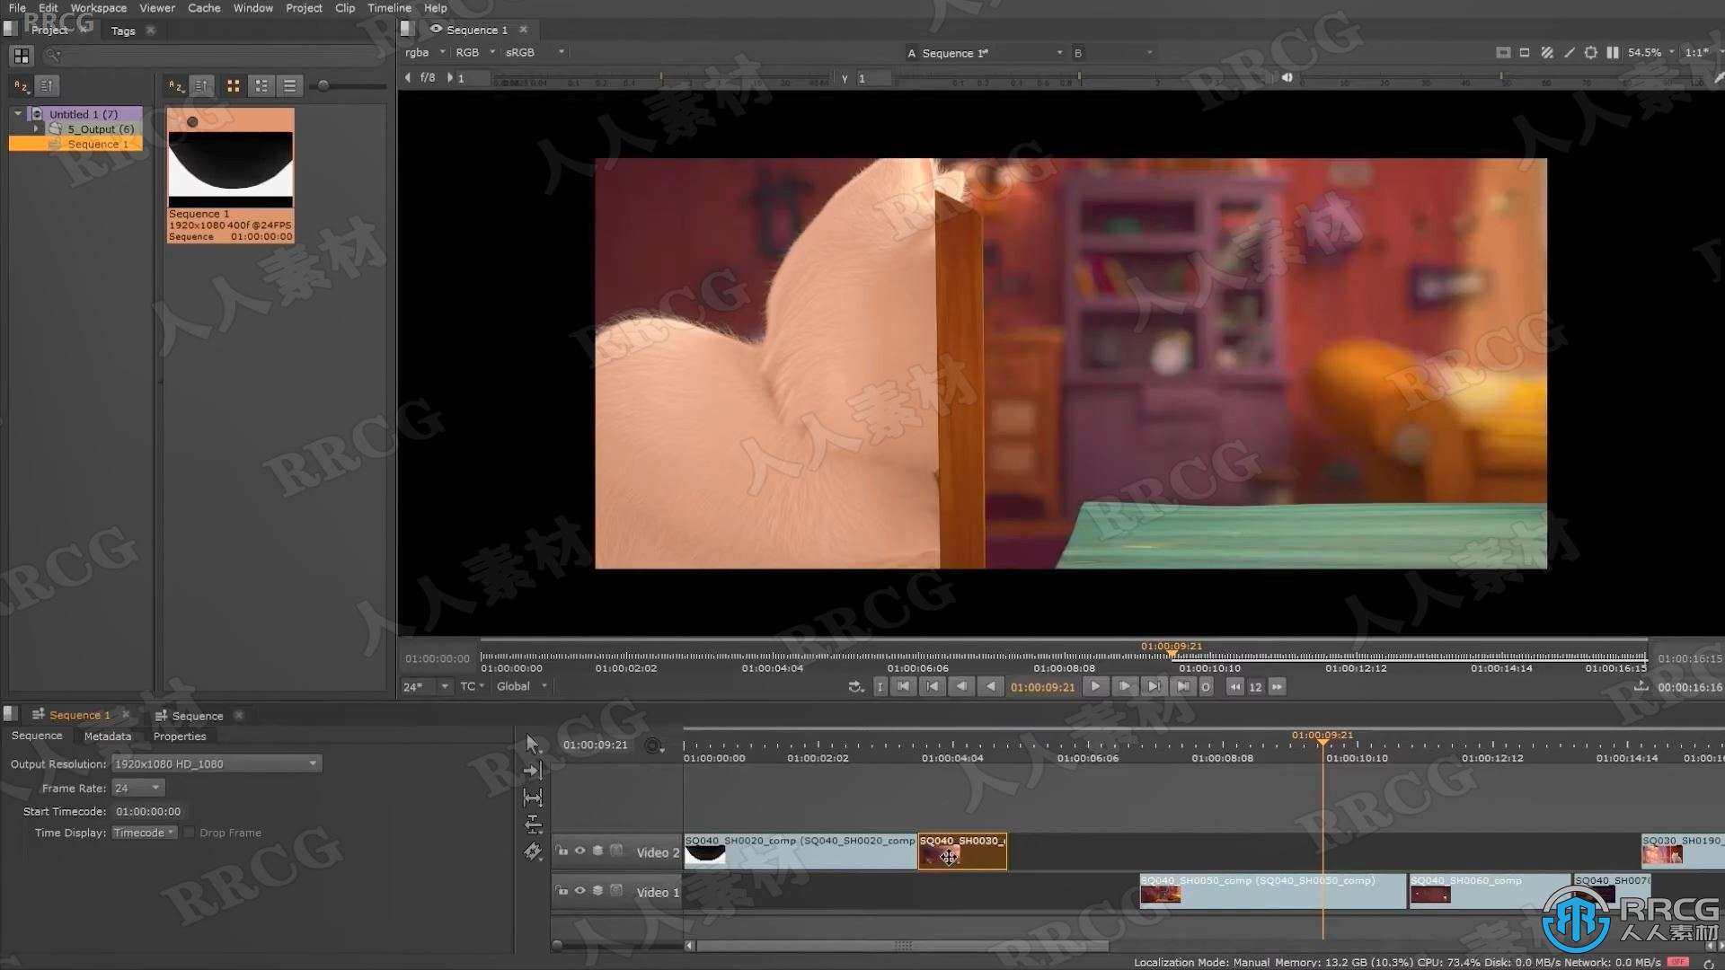
Task: Pause viewer updates with pause icon
Action: 1613,53
